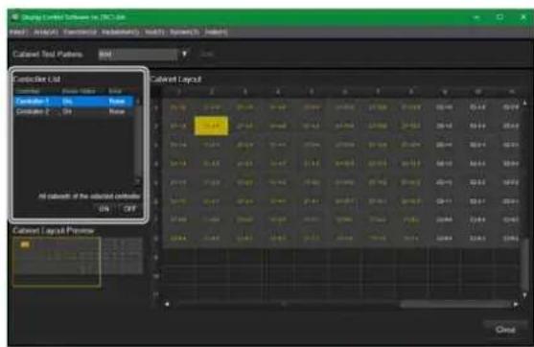
Task: Click the Cabinet Test Pattern dropdown arrow
Action: [184, 54]
